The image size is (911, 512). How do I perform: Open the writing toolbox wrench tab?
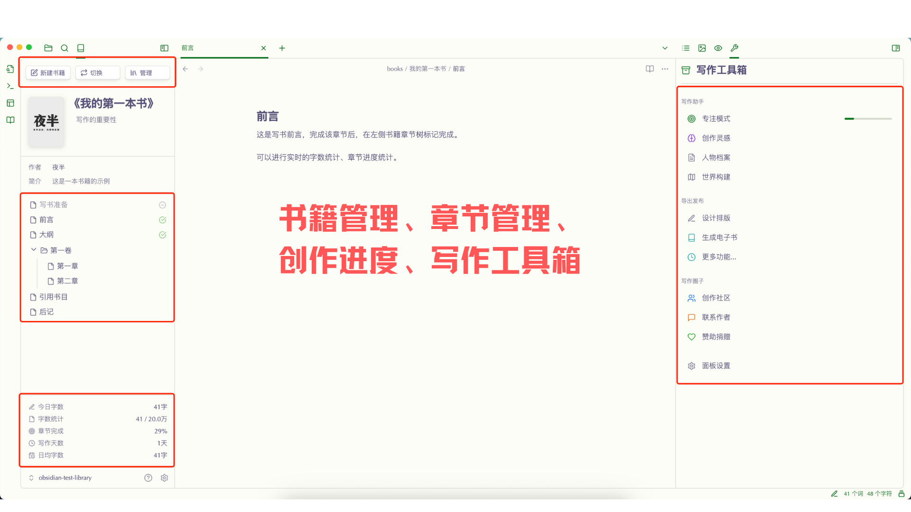pos(734,48)
